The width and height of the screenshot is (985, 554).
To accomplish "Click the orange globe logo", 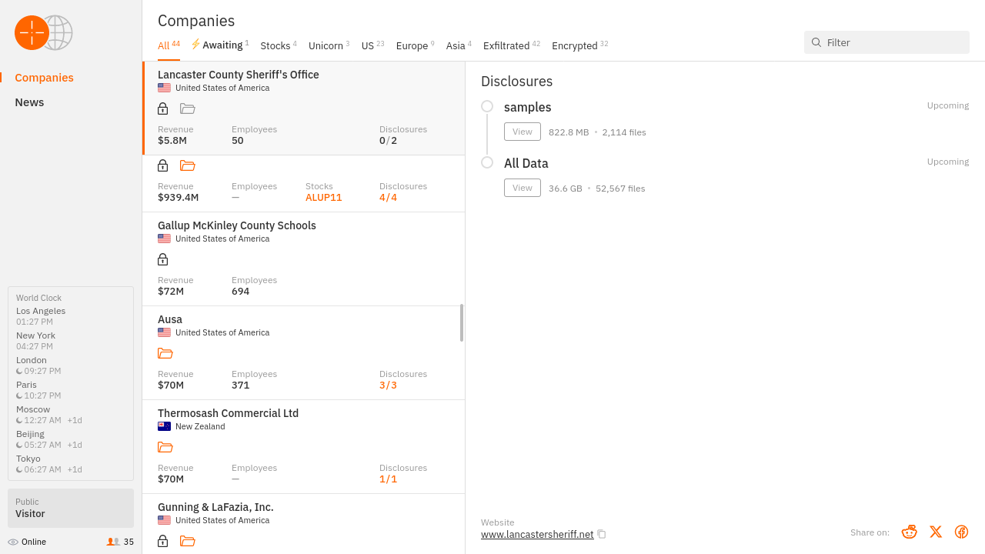I will coord(32,33).
